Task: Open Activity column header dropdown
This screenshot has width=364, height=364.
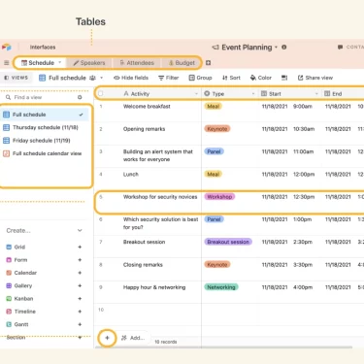Action: (196, 94)
